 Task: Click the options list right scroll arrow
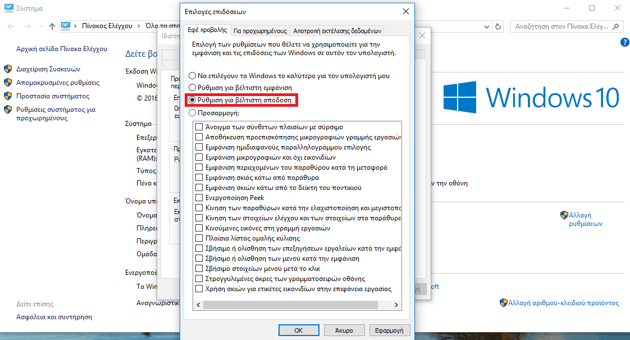pyautogui.click(x=396, y=305)
